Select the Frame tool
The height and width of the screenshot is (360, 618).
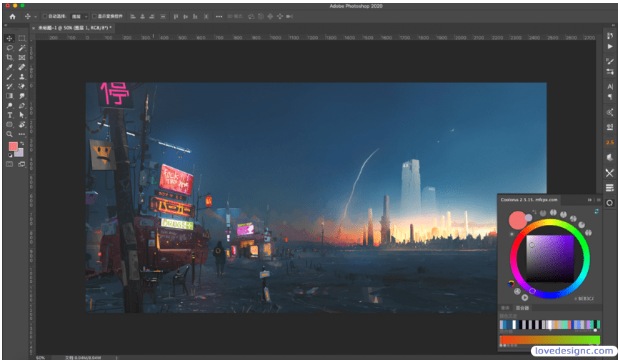[x=21, y=58]
